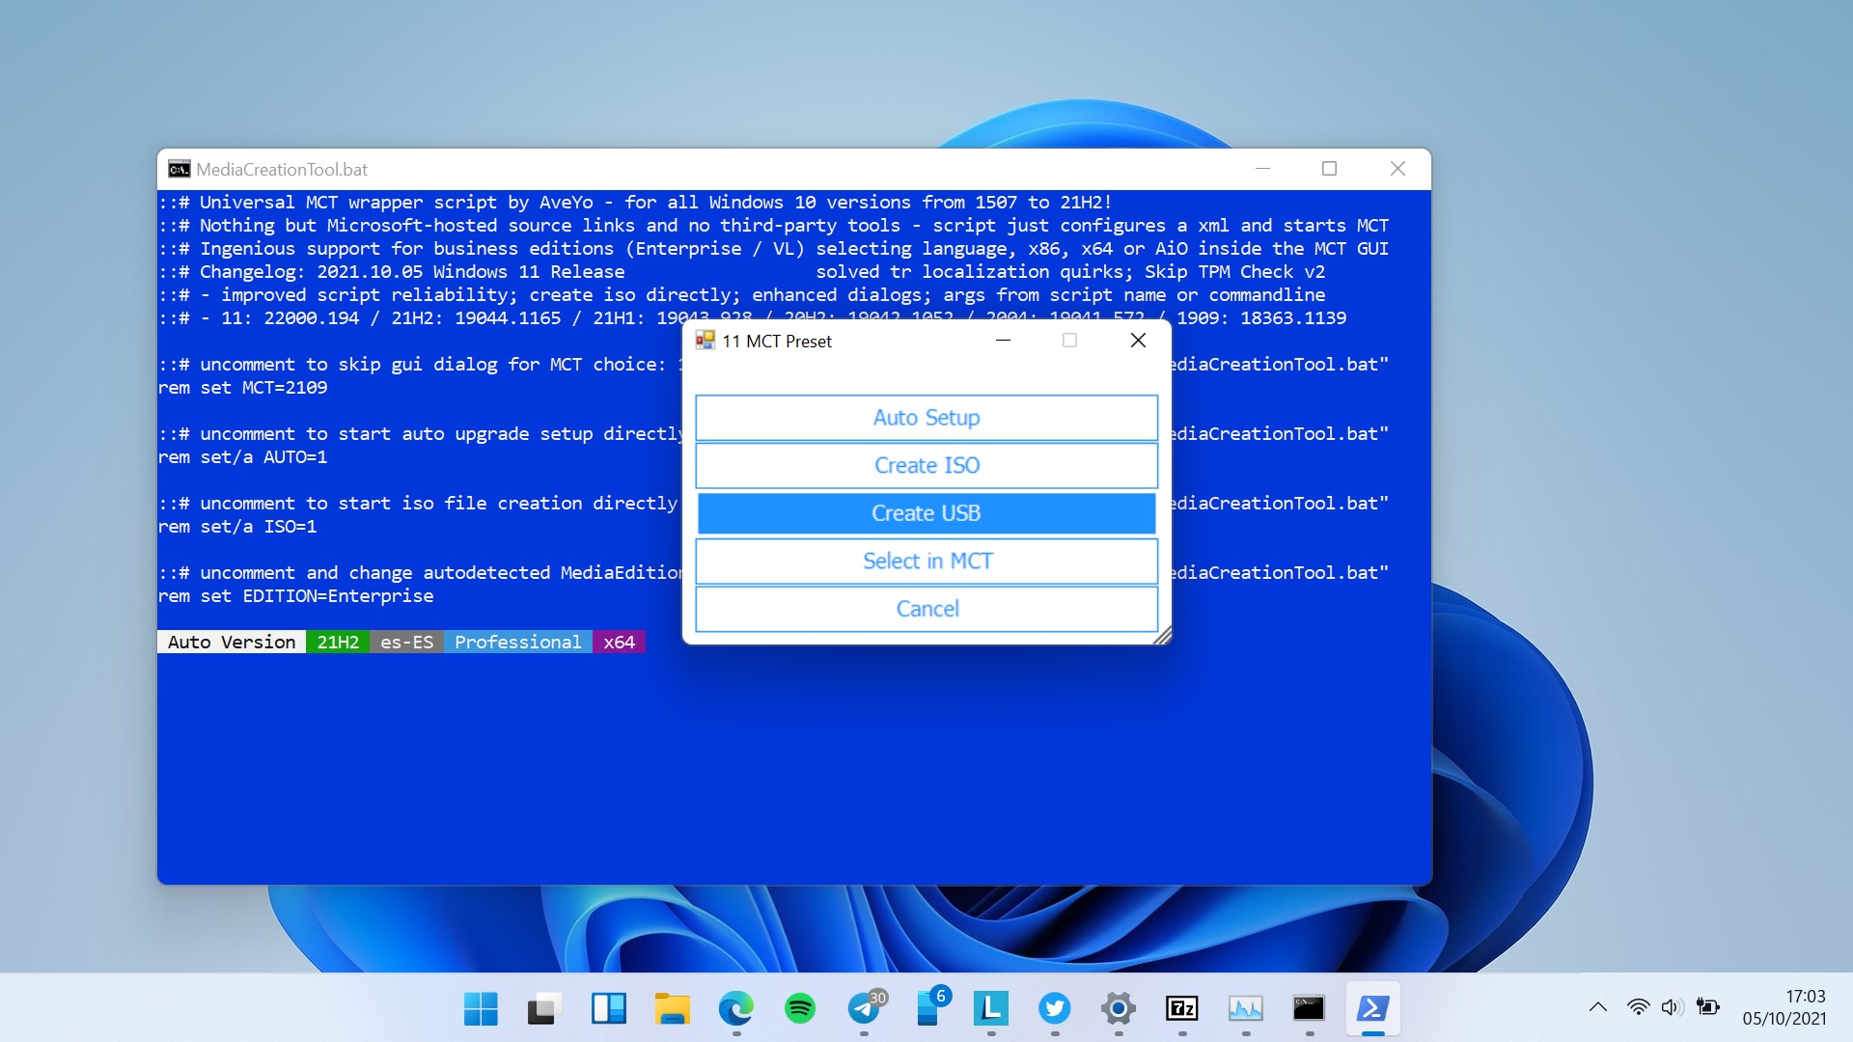Launch Microsoft Edge from taskbar
Viewport: 1853px width, 1042px height.
[735, 1009]
